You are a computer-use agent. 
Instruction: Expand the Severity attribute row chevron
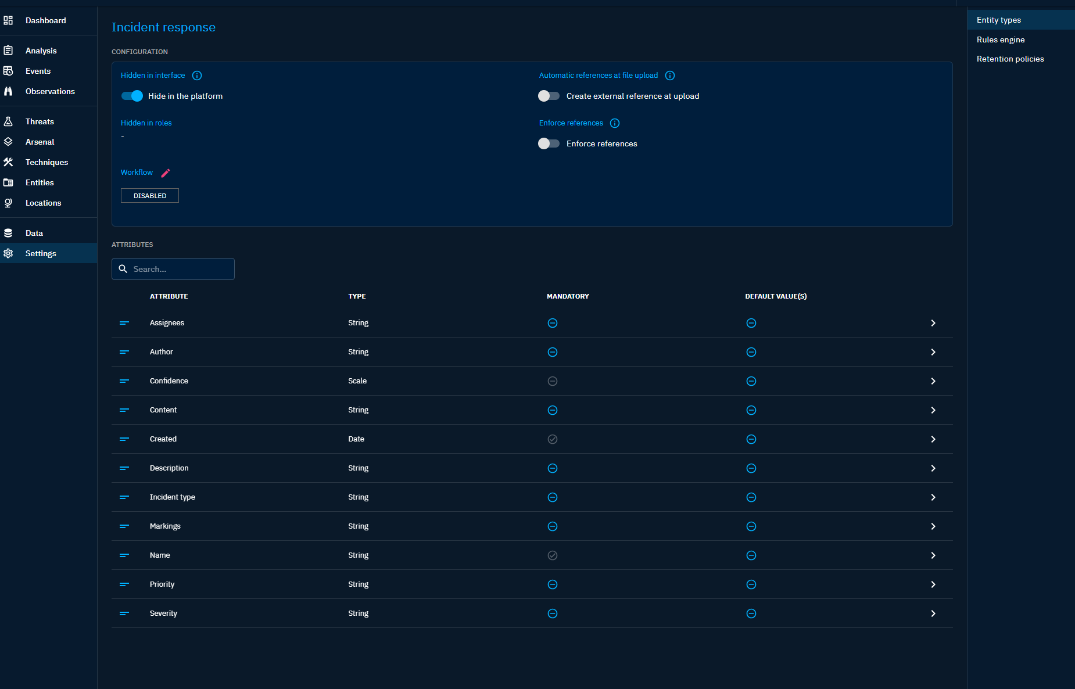(x=933, y=613)
